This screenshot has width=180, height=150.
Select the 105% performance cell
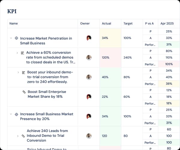pyautogui.click(x=169, y=64)
